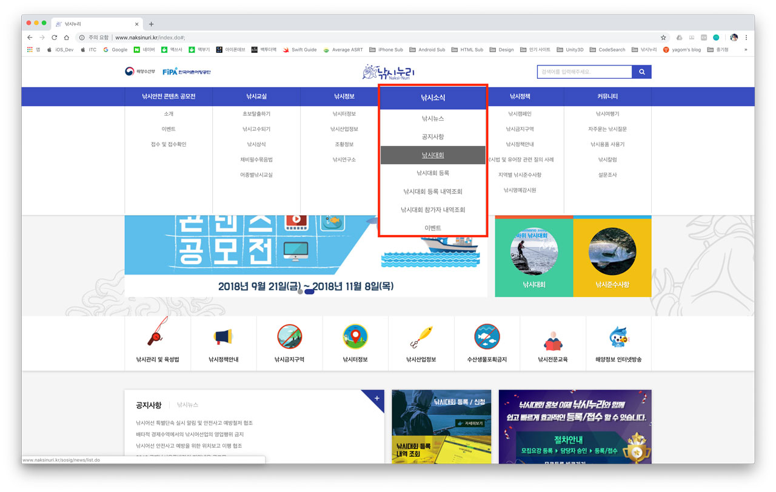Switch to the 낚시뉴스 tab beside 공지사항

click(187, 405)
